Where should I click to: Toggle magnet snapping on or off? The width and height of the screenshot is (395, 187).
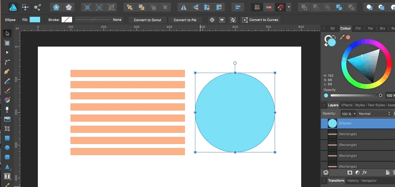coord(280,7)
